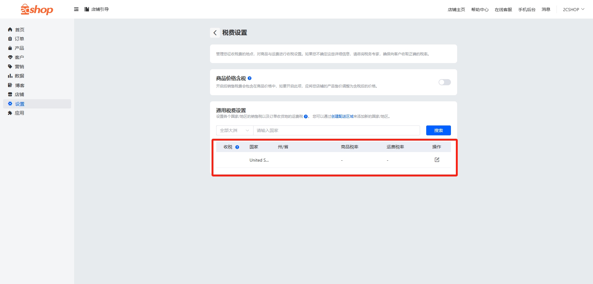Click the blue 搜索 button
This screenshot has height=284, width=593.
point(438,130)
